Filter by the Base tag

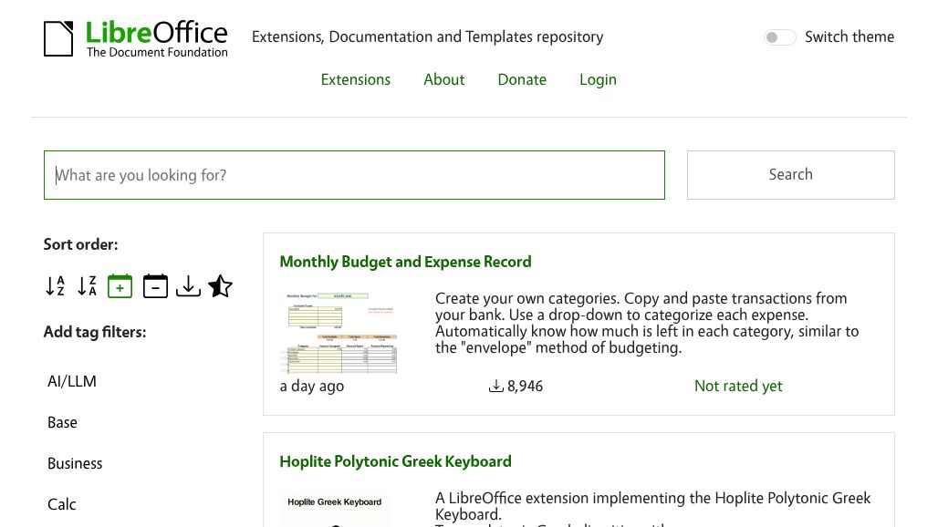(x=62, y=422)
